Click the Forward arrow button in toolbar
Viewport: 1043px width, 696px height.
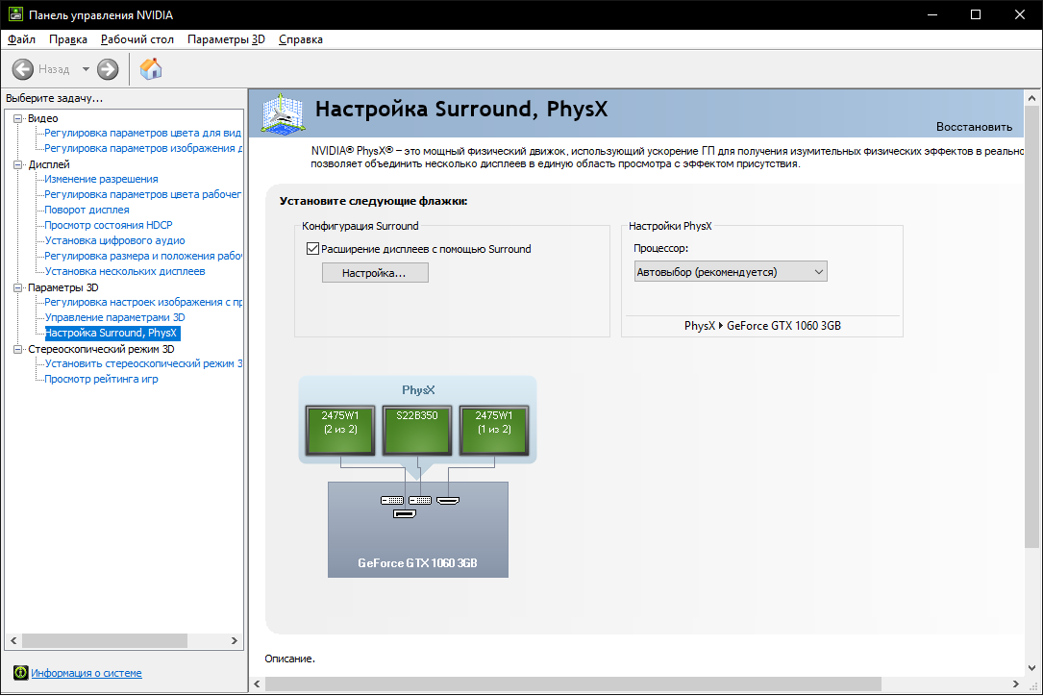[x=108, y=69]
